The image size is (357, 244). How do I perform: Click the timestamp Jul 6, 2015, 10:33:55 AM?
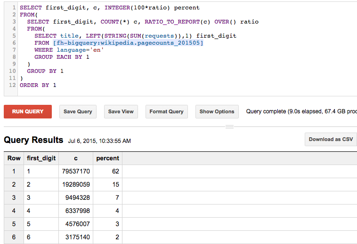point(99,141)
